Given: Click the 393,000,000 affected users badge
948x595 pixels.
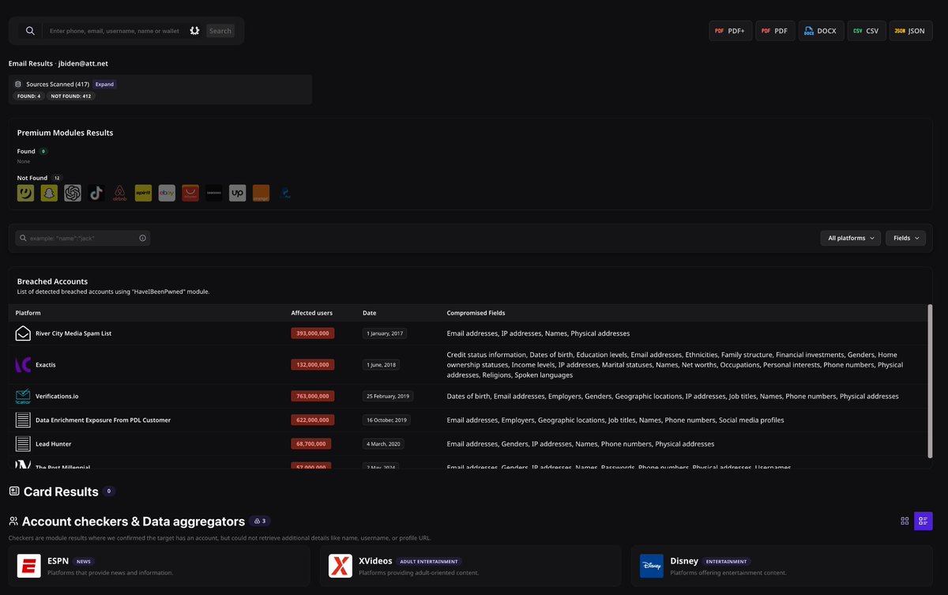Looking at the screenshot, I should coord(312,333).
